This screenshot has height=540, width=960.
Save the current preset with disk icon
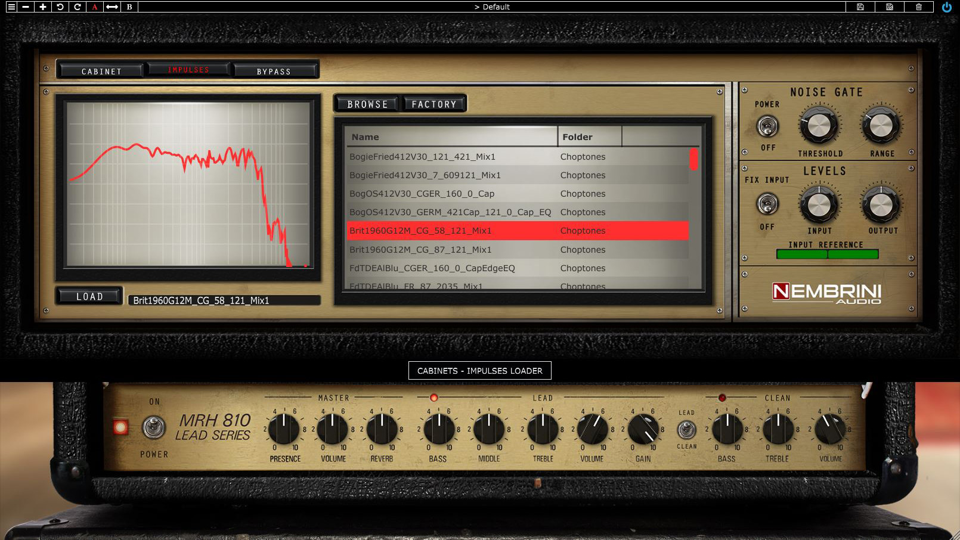tap(860, 7)
